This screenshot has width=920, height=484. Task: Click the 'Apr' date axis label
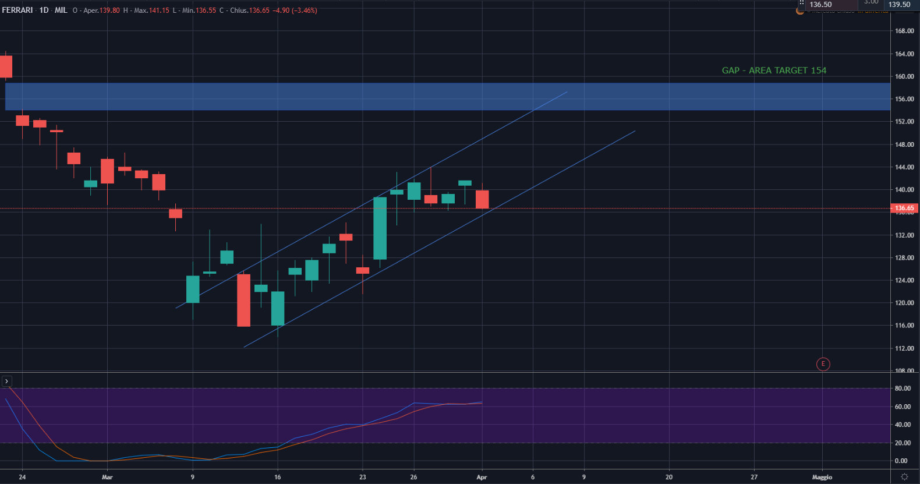pos(482,477)
